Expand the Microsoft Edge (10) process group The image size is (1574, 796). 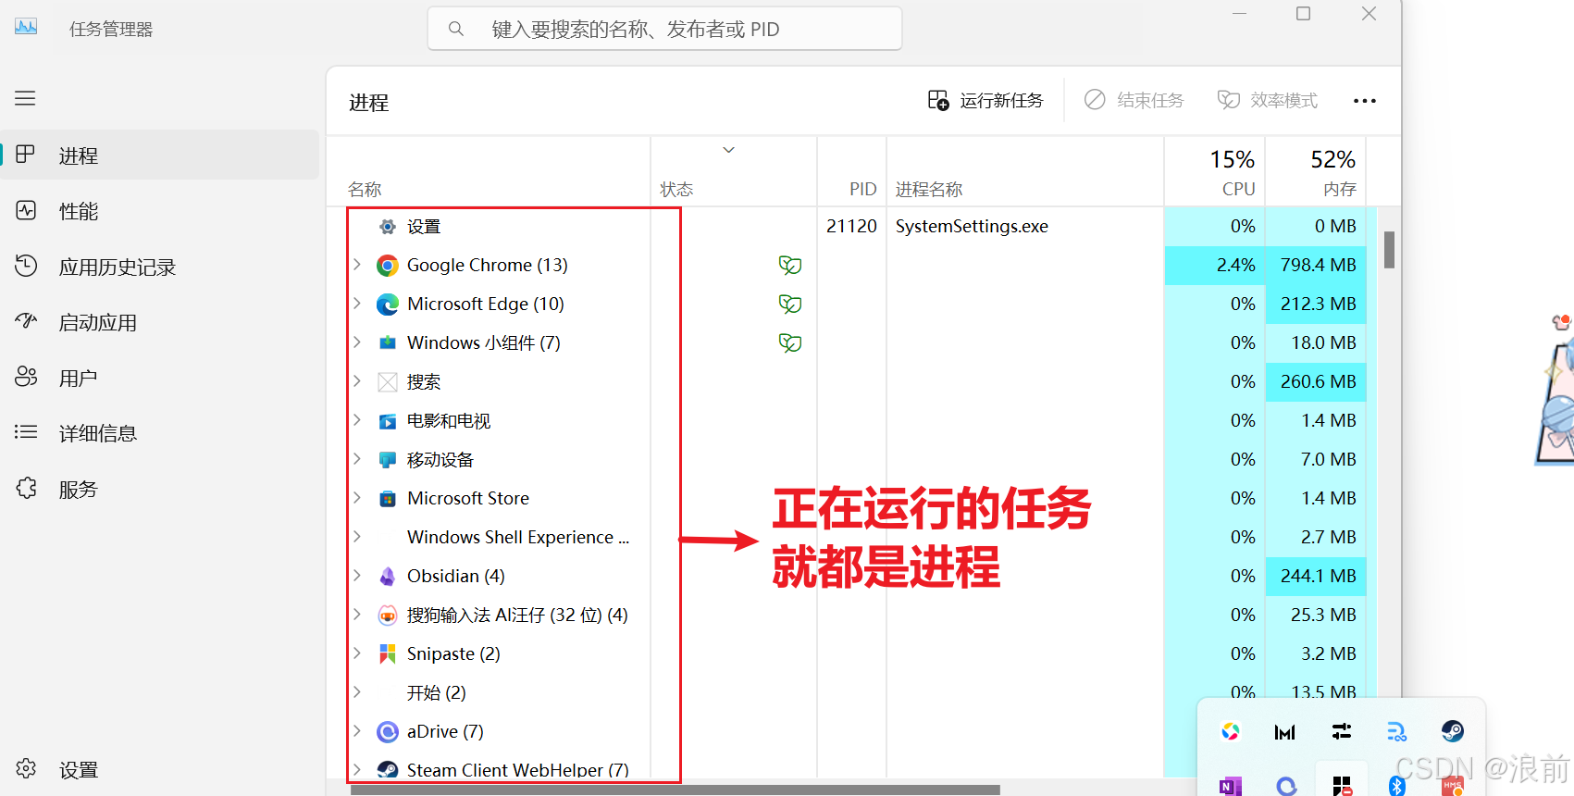(x=357, y=304)
